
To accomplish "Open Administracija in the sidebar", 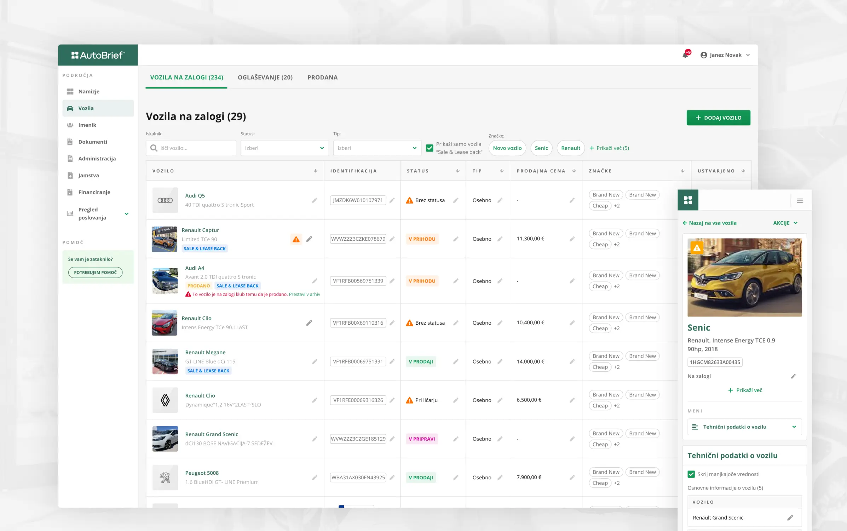I will tap(98, 159).
